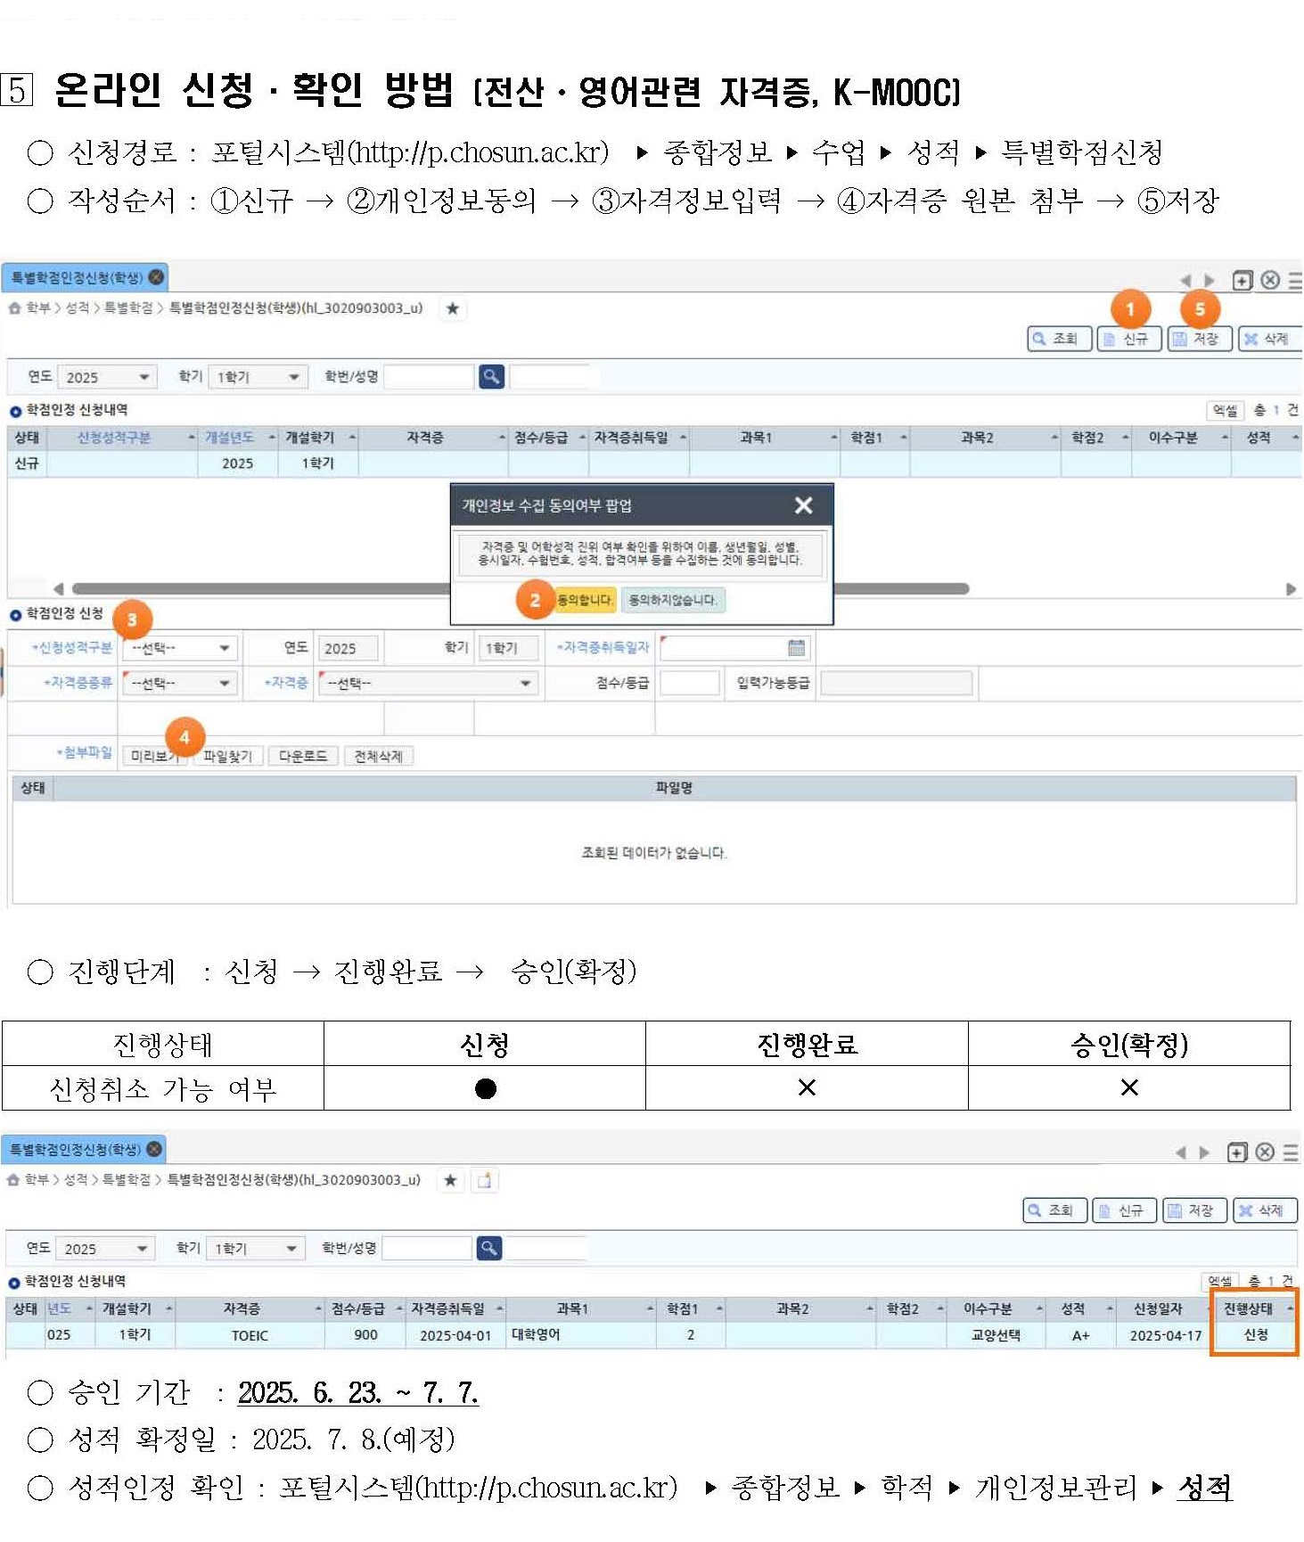The image size is (1304, 1542).
Task: Close the 개인정보 수집 동의여부 popup
Action: tap(802, 505)
